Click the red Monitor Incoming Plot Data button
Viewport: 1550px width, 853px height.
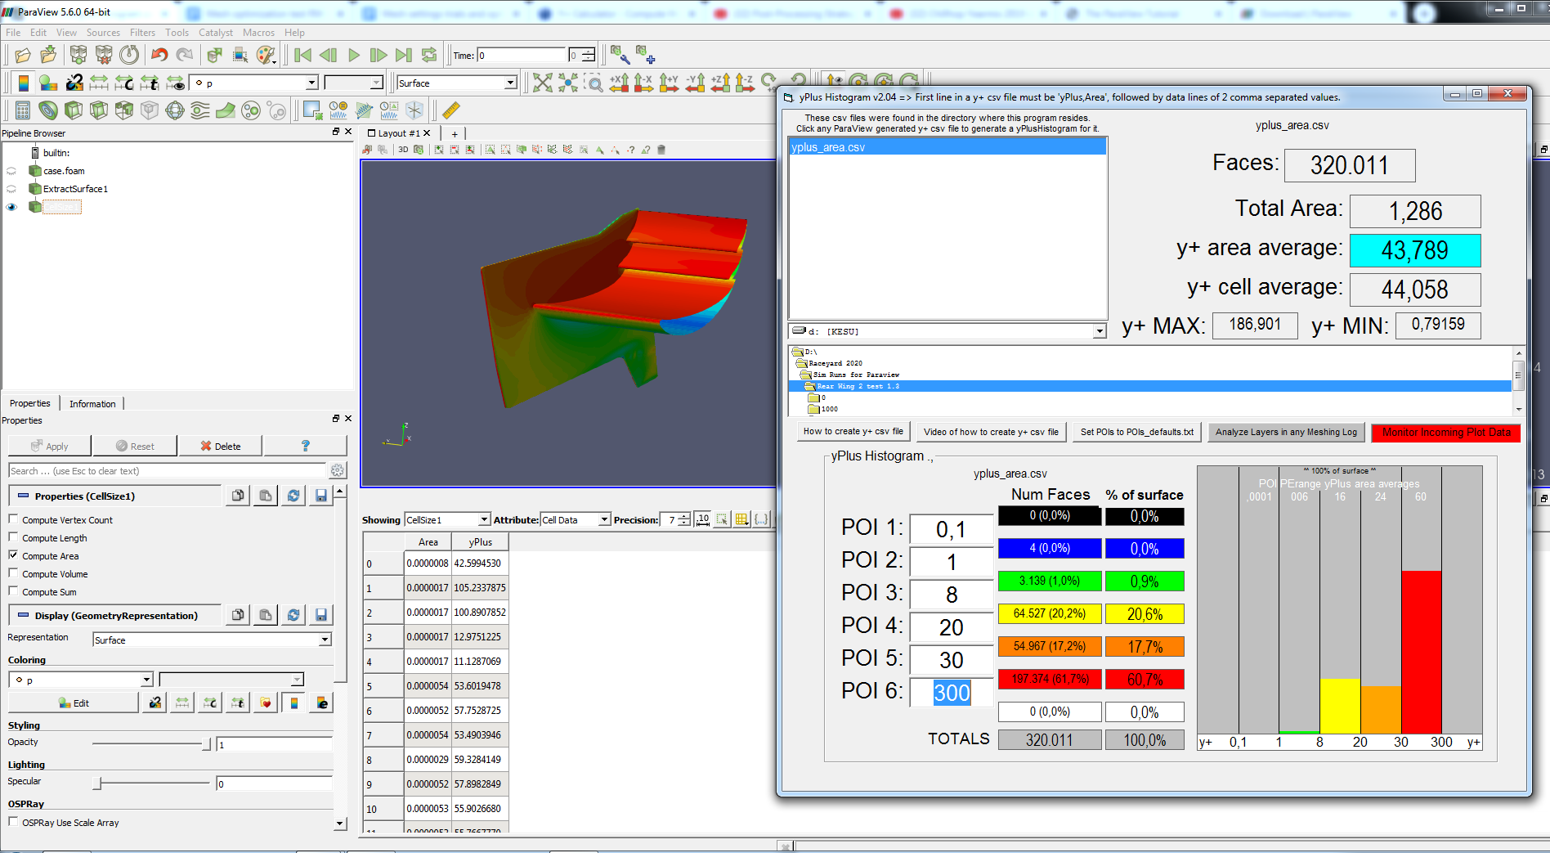1445,432
